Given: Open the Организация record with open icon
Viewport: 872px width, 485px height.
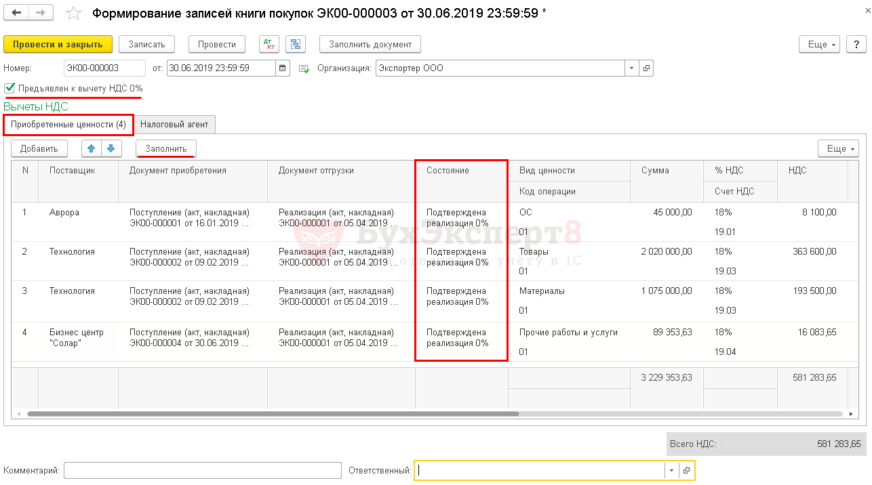Looking at the screenshot, I should (646, 68).
